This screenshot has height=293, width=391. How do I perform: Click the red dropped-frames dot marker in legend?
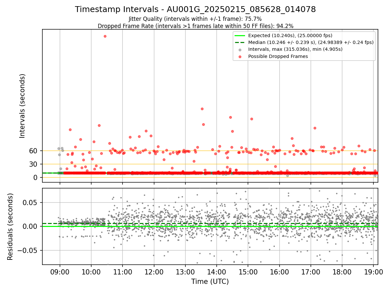(240, 57)
